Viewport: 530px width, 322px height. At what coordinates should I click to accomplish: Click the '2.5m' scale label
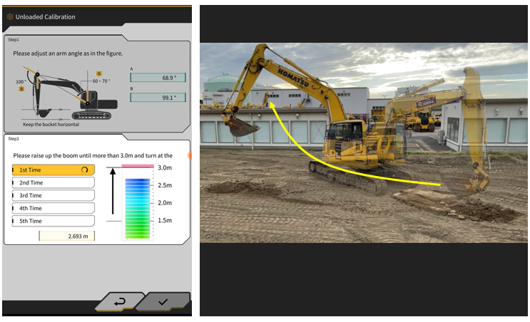(165, 185)
